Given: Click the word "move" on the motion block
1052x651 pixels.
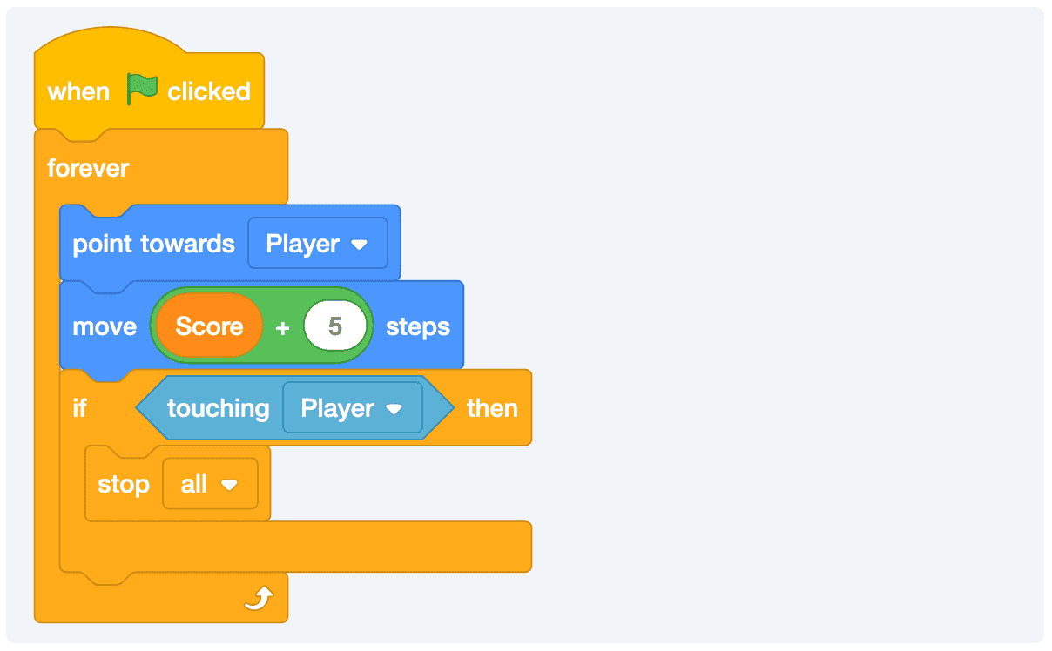Looking at the screenshot, I should tap(105, 326).
